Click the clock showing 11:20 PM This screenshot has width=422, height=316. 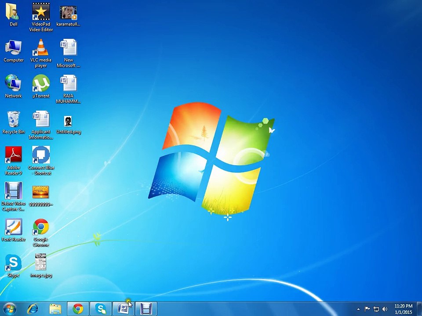pos(403,309)
